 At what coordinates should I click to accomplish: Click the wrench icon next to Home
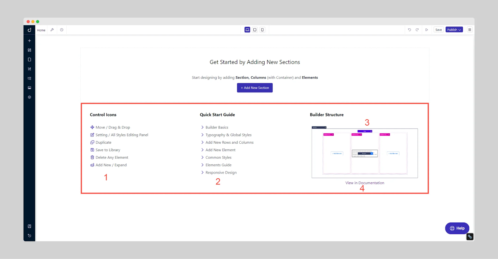point(52,30)
